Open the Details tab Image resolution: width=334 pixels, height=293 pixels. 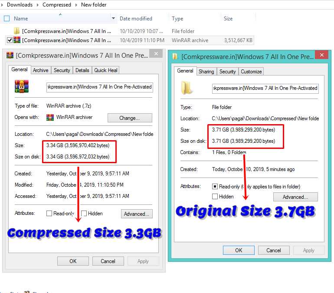[82, 70]
